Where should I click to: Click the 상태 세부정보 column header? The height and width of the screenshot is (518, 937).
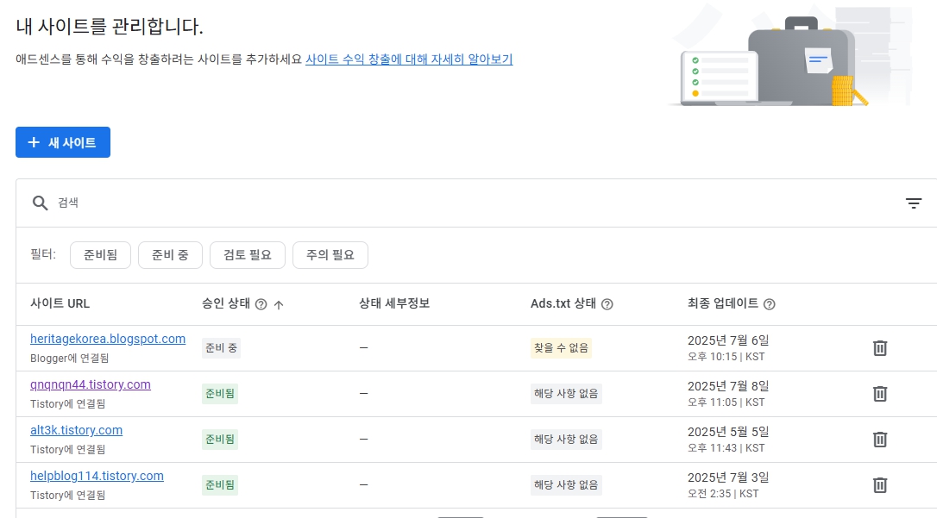394,303
